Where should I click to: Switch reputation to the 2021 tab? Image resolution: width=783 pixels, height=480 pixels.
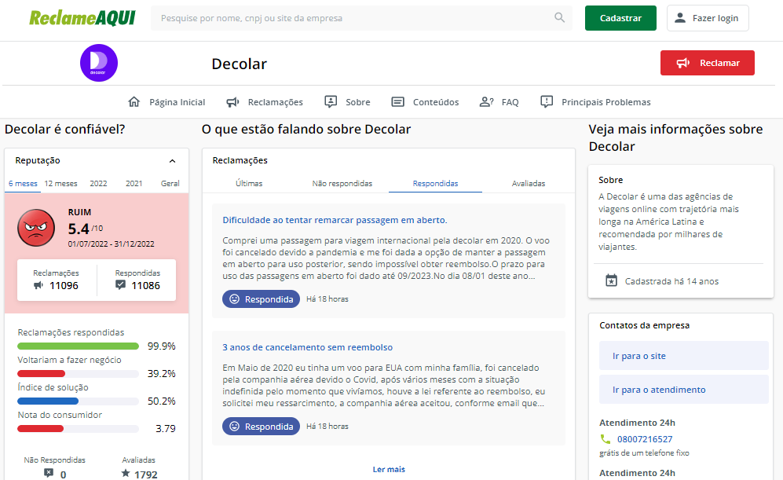pyautogui.click(x=134, y=183)
